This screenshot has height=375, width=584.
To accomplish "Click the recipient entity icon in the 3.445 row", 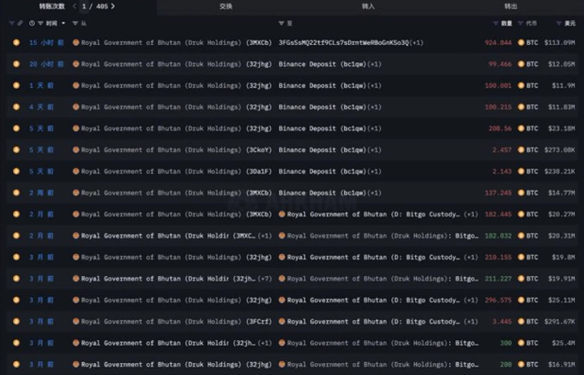I will pos(282,321).
